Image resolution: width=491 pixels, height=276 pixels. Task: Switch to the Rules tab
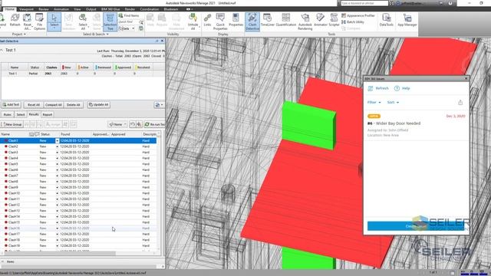7,114
